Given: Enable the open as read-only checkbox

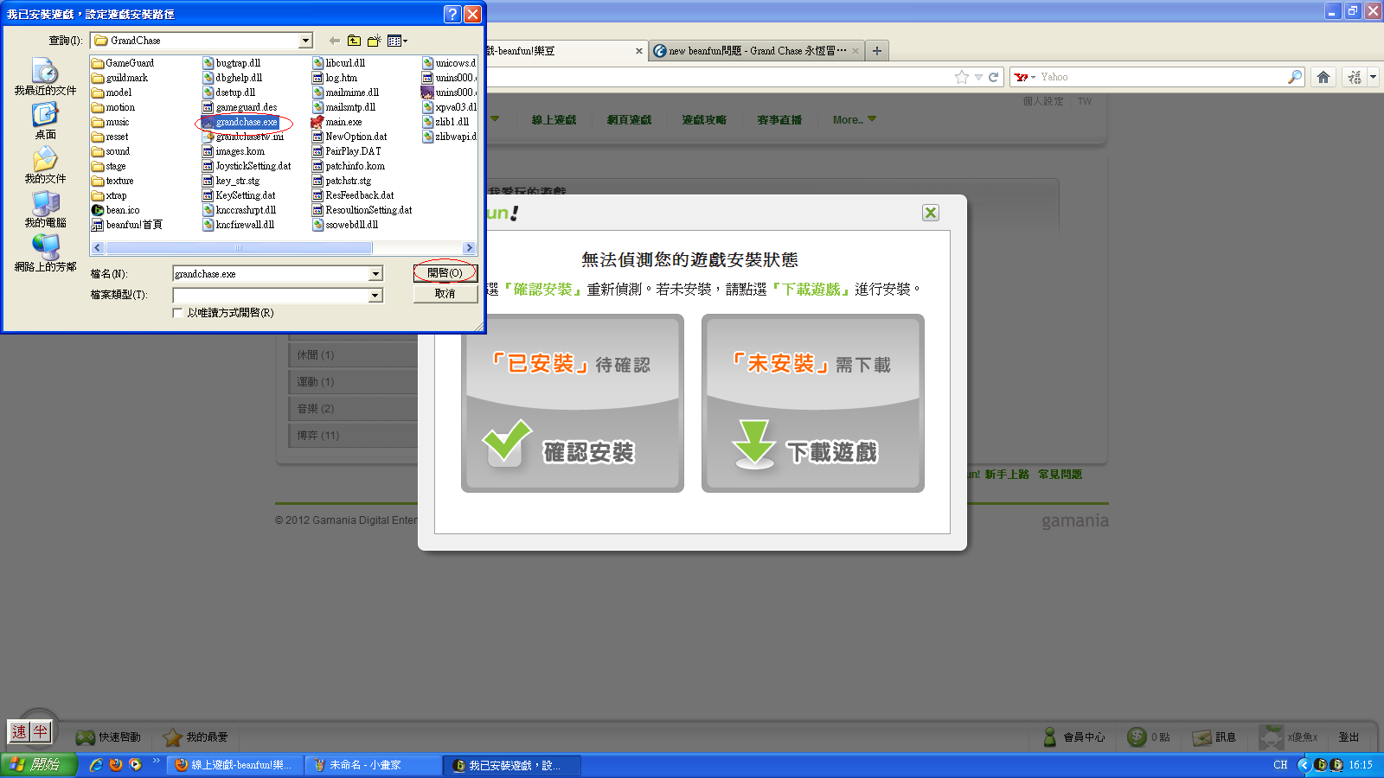Looking at the screenshot, I should tap(178, 313).
